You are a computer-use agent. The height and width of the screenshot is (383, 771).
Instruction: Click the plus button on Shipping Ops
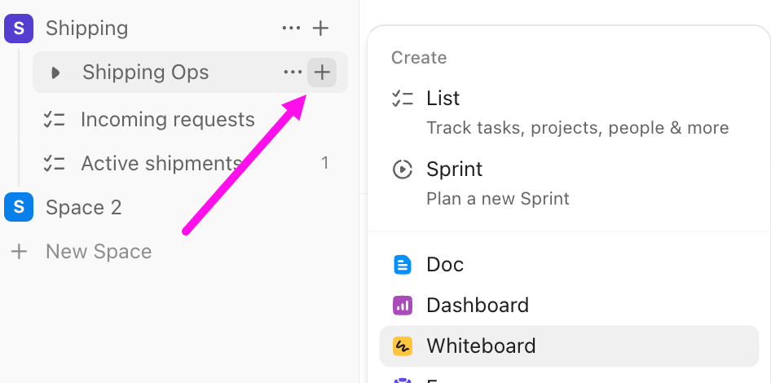tap(322, 73)
